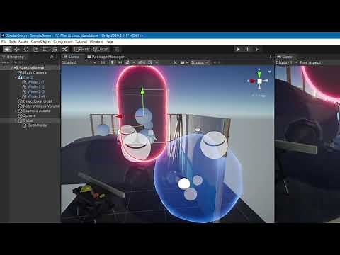Toggle the orientation gizmo lock
340x255 pixels.
tap(269, 72)
